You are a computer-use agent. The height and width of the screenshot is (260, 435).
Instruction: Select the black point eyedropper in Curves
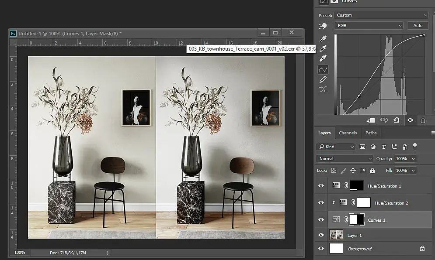(x=324, y=39)
